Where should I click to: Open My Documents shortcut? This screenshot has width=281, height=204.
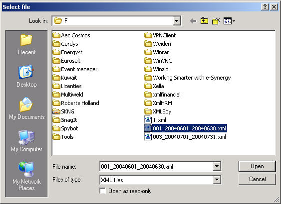26,108
